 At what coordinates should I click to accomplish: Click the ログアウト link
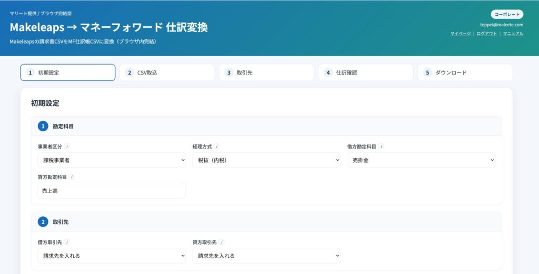pyautogui.click(x=487, y=34)
